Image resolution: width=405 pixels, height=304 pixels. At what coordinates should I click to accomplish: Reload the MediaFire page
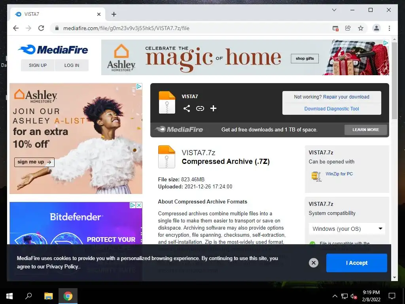pos(41,28)
